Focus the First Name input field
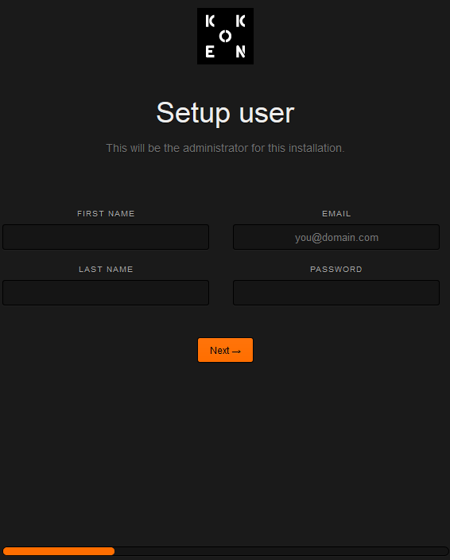The height and width of the screenshot is (560, 450). click(x=106, y=237)
